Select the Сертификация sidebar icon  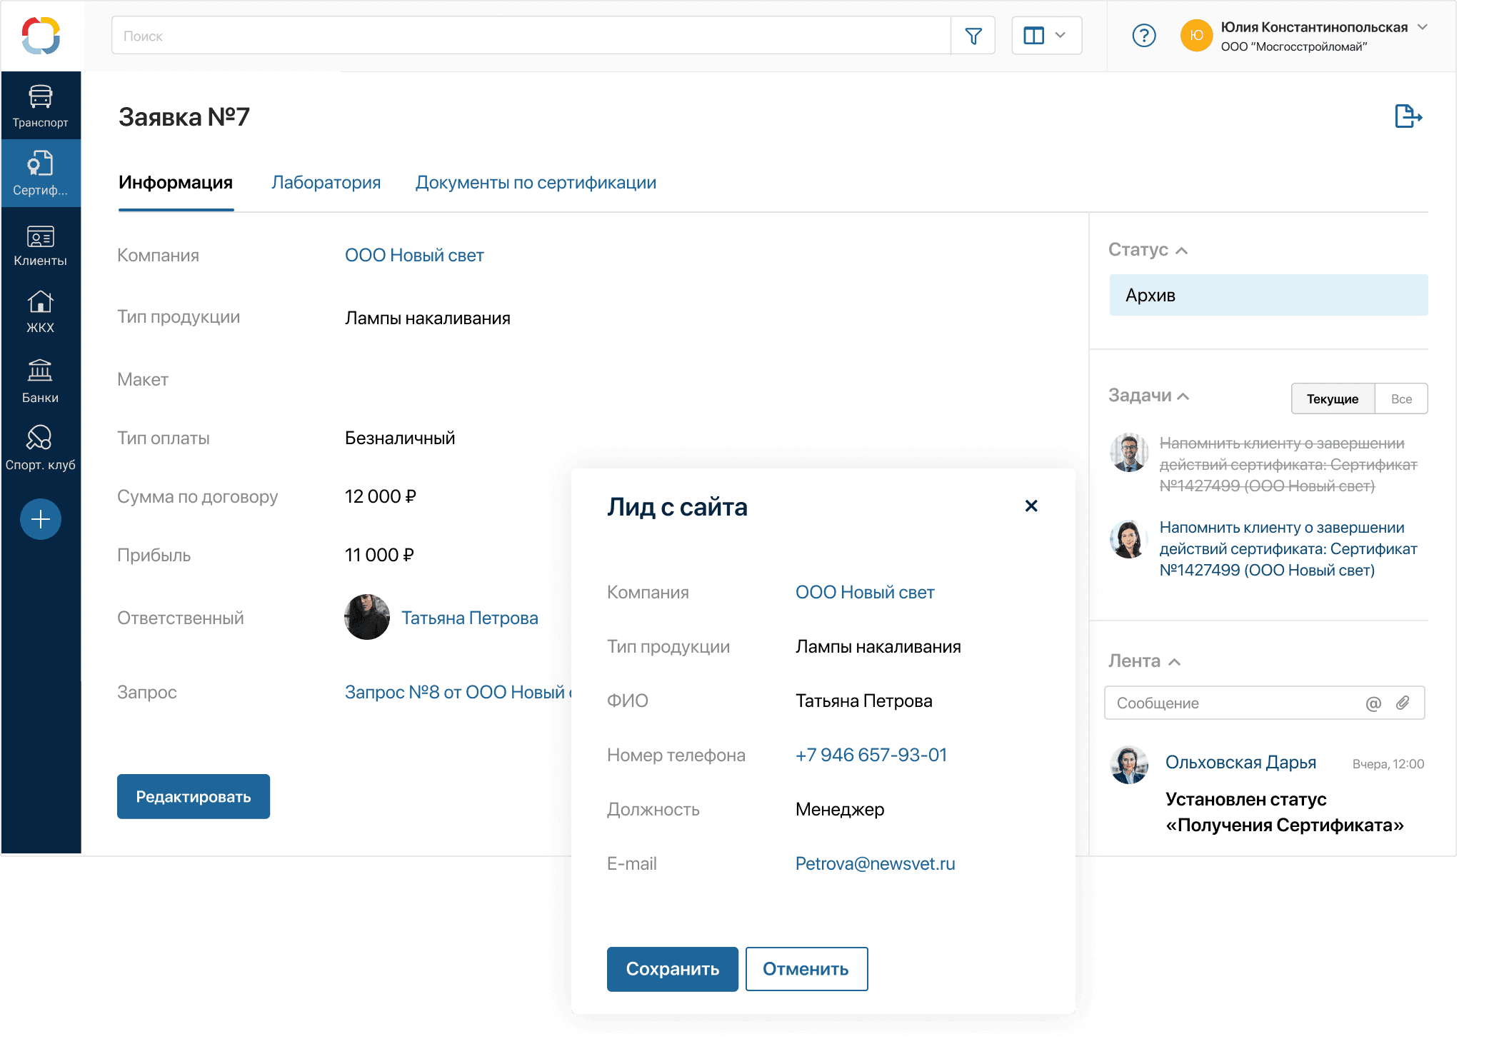[41, 171]
